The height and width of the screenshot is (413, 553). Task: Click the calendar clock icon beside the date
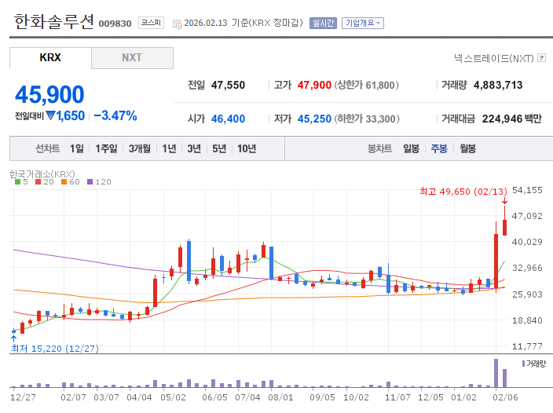tap(177, 24)
